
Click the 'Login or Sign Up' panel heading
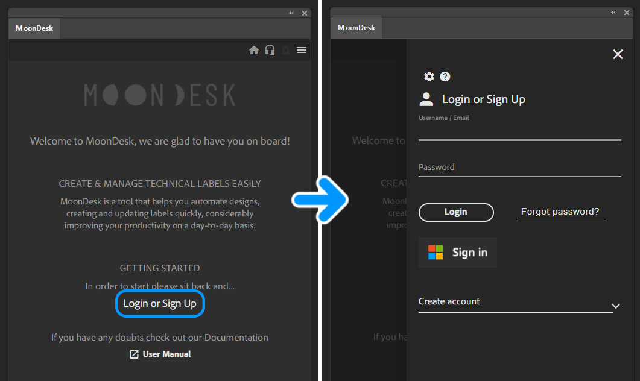click(484, 99)
